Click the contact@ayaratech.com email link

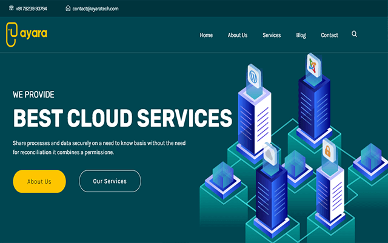click(x=95, y=9)
